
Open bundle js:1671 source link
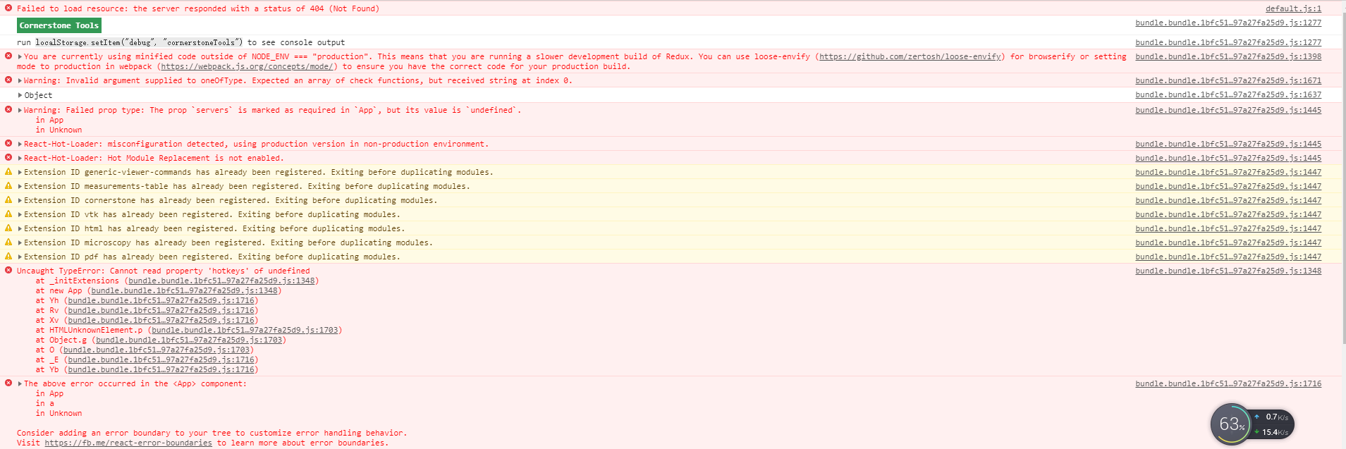pyautogui.click(x=1228, y=80)
